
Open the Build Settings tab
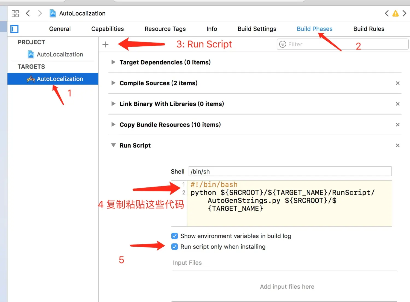point(257,29)
